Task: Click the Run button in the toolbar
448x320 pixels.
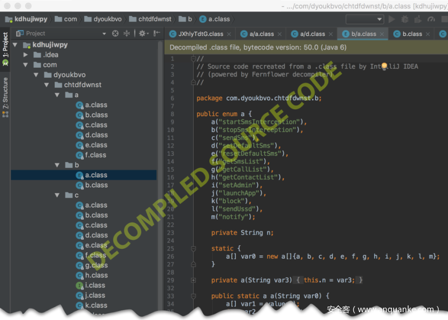Action: pyautogui.click(x=391, y=19)
